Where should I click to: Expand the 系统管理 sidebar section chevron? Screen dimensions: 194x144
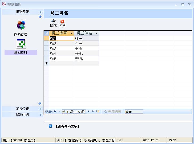click(x=41, y=109)
